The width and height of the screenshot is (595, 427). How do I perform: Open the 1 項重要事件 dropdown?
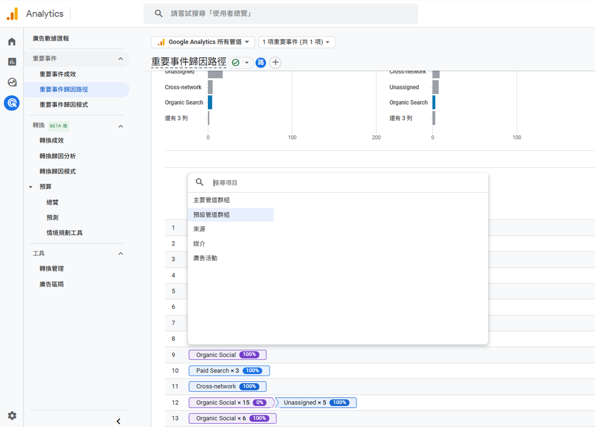pyautogui.click(x=296, y=42)
